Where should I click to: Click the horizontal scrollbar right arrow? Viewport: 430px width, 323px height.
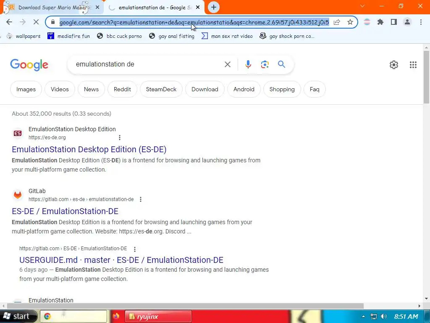[x=420, y=306]
